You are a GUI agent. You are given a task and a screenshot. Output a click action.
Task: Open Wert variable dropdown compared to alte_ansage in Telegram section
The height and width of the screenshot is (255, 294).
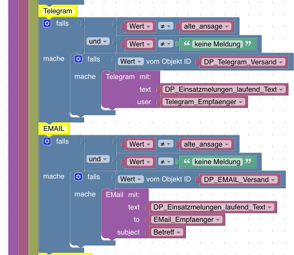pos(140,26)
